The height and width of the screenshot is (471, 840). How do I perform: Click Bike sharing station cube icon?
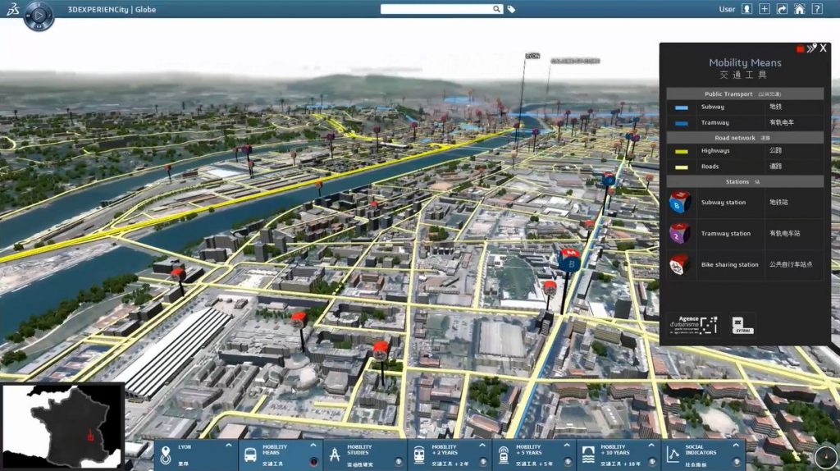679,265
